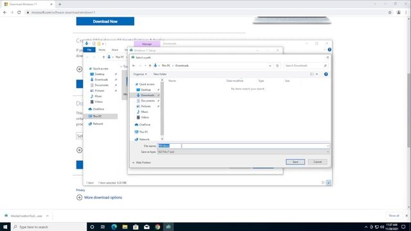Collapse the dialog with Hide Folders
The height and width of the screenshot is (231, 411).
coord(141,162)
